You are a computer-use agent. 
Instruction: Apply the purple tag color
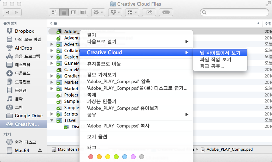click(x=133, y=157)
